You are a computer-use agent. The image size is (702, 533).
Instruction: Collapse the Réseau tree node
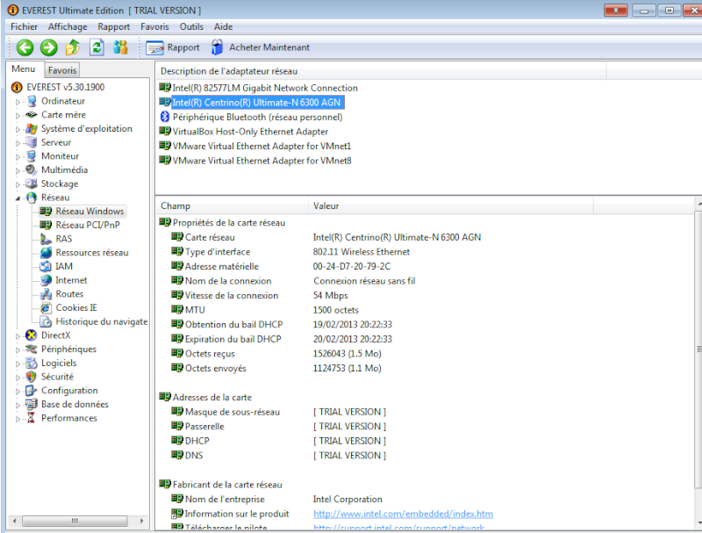pyautogui.click(x=18, y=198)
